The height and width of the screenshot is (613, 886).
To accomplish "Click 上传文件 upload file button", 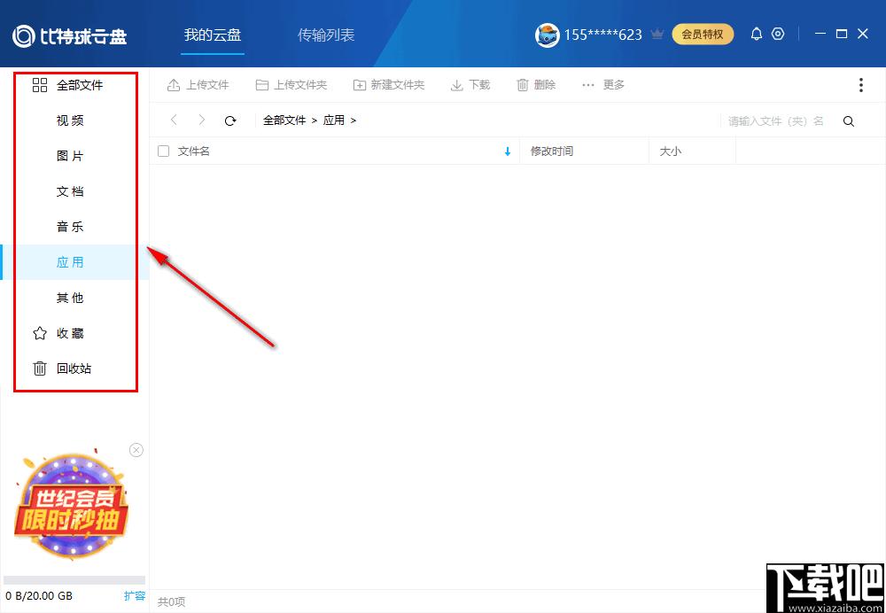I will click(198, 85).
